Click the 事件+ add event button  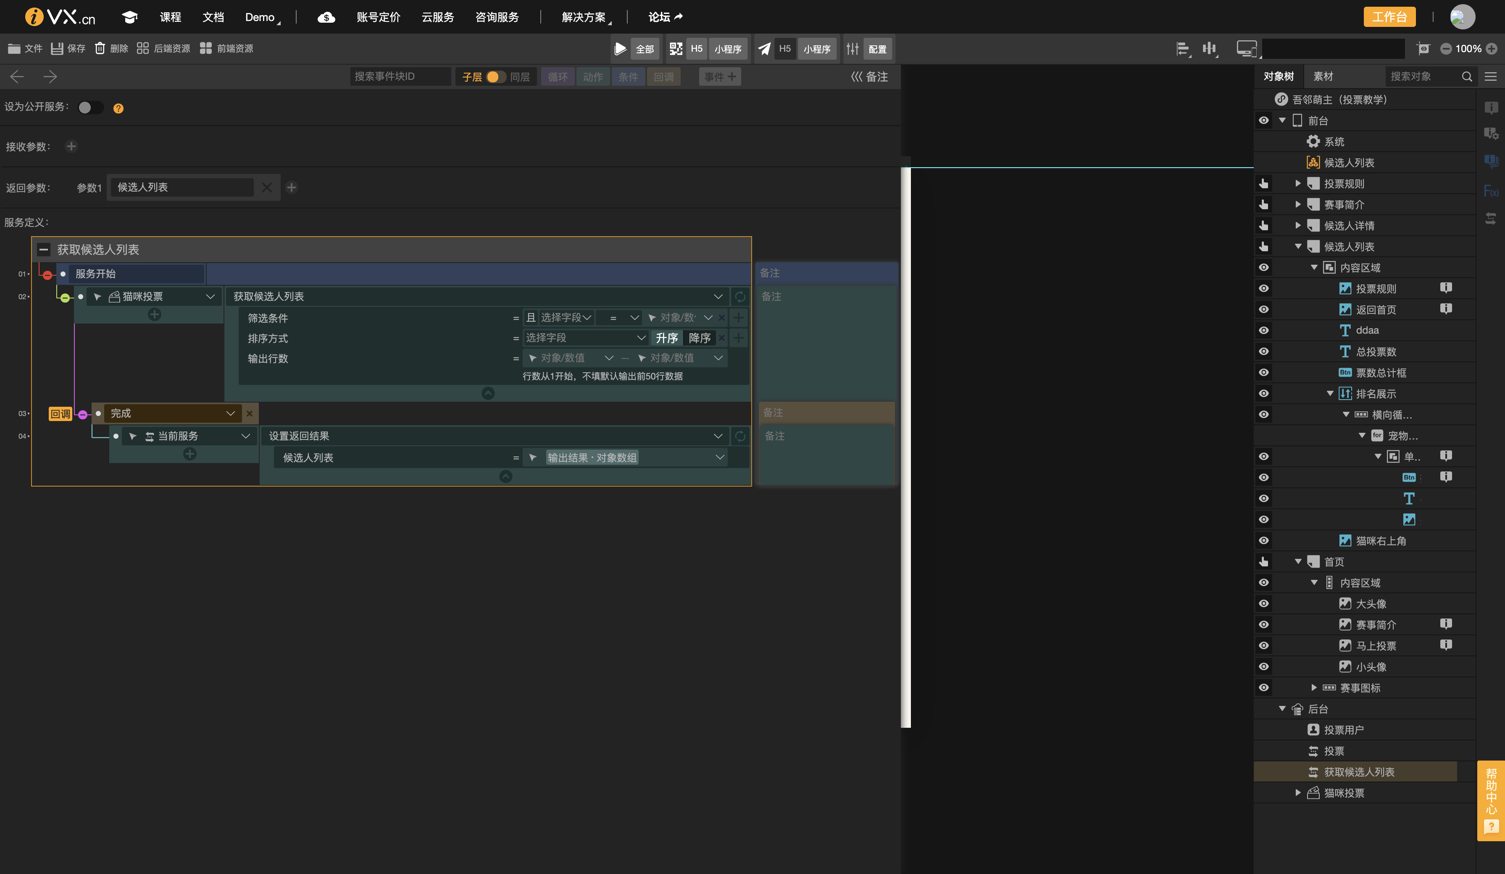[x=720, y=76]
